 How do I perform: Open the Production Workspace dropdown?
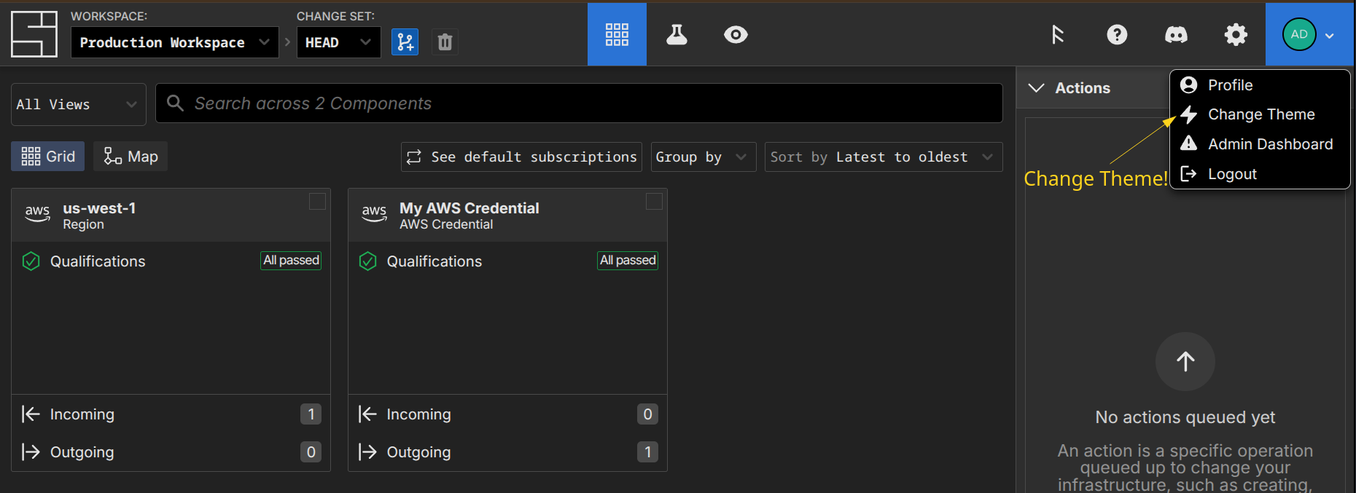coord(174,42)
